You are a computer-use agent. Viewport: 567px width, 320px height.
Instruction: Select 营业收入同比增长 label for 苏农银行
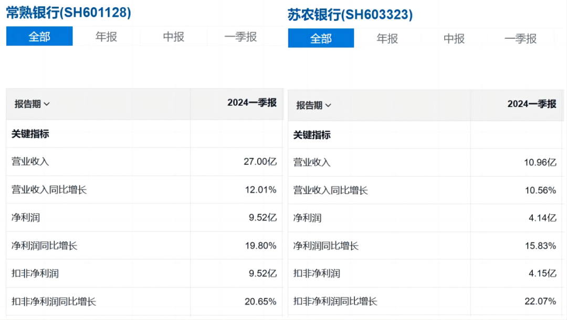click(331, 191)
